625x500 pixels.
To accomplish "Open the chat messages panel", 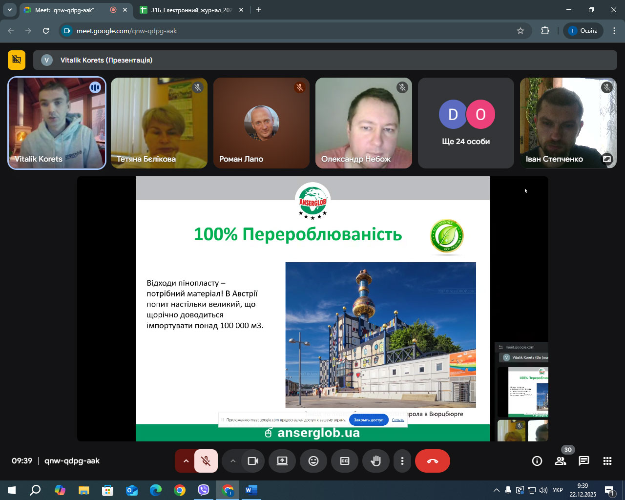I will point(584,461).
